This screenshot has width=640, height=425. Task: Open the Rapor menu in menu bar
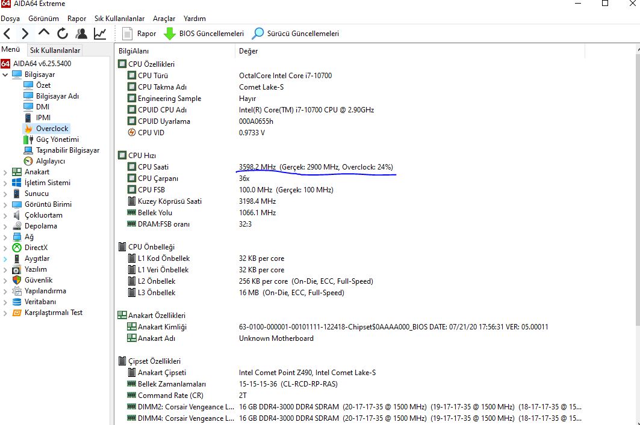[76, 19]
